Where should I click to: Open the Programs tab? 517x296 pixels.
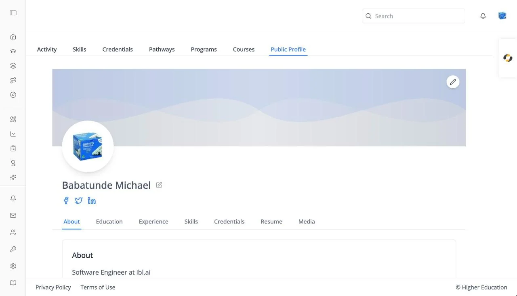(x=204, y=49)
